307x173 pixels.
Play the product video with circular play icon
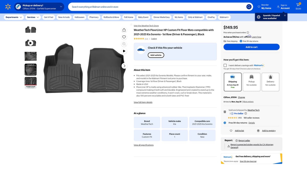pos(124,51)
